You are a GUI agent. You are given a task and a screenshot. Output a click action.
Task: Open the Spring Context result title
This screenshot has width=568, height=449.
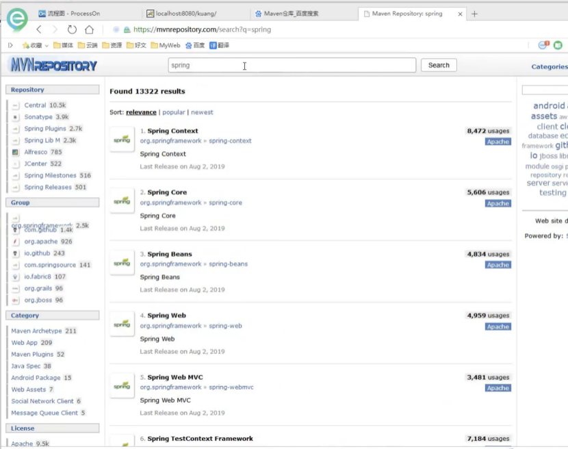click(x=172, y=131)
